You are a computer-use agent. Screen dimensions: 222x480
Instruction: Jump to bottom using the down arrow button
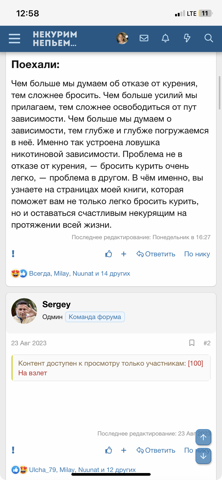coord(203,456)
